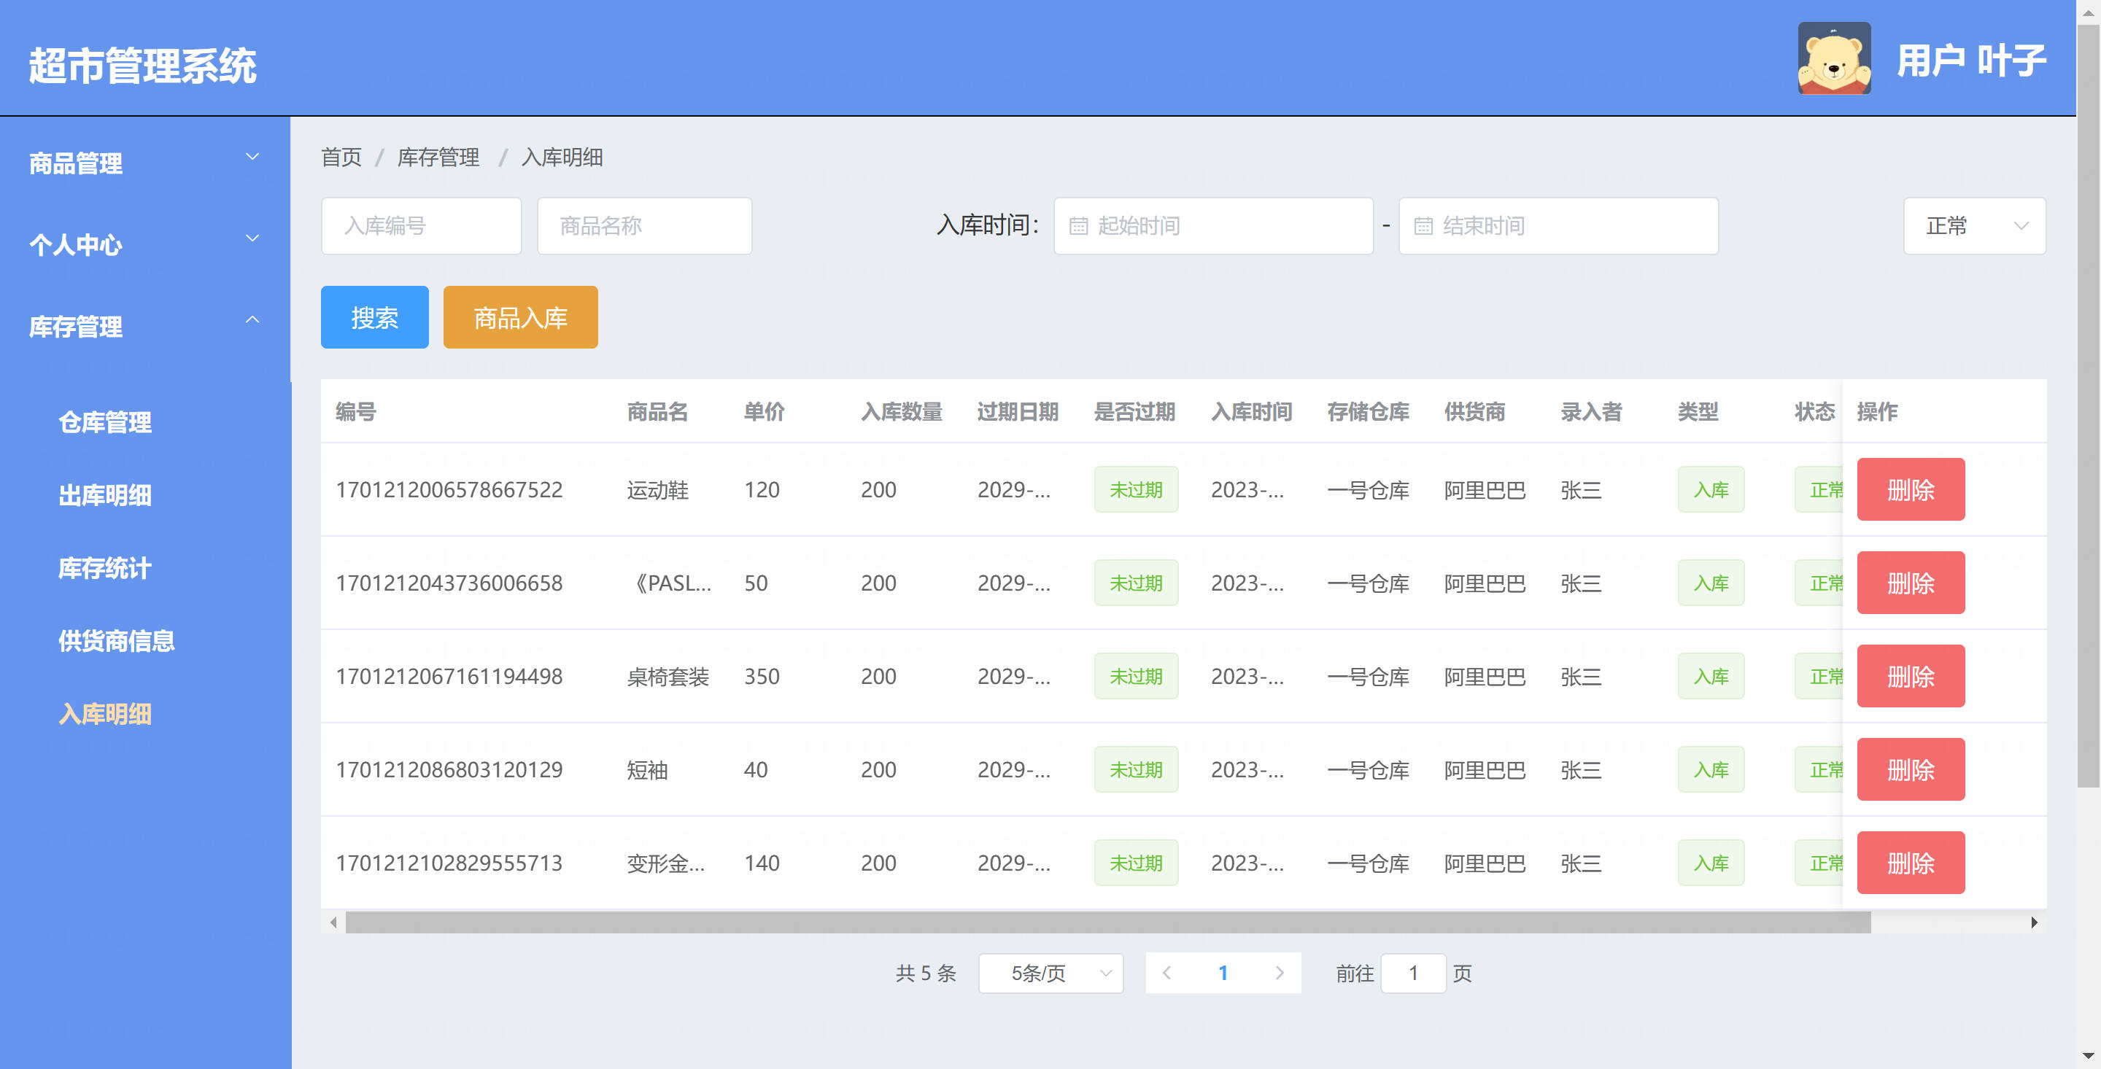Click calendar icon in 起始时间 field
This screenshot has height=1069, width=2101.
tap(1078, 226)
